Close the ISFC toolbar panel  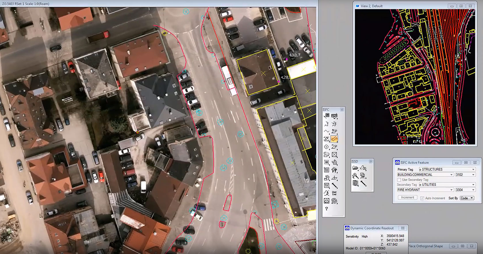[x=342, y=110]
